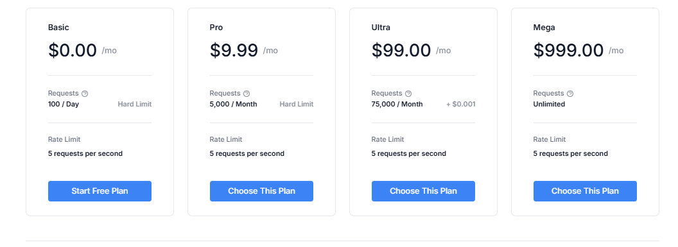This screenshot has height=247, width=678.
Task: Click the Requests help icon in Ultra plan
Action: pos(408,93)
